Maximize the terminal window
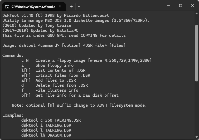The height and width of the screenshot is (140, 199). [181, 6]
